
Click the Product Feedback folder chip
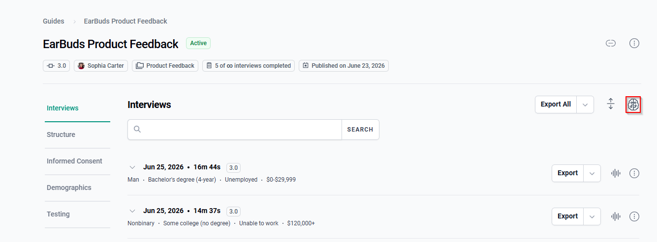[x=165, y=66]
